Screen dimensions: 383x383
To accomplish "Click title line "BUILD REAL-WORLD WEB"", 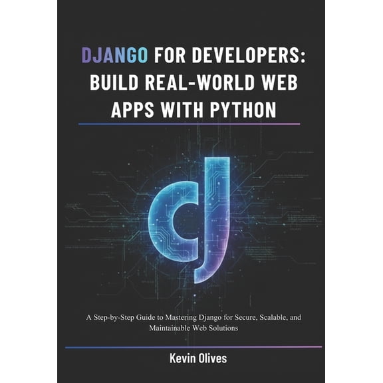I will pyautogui.click(x=193, y=82).
